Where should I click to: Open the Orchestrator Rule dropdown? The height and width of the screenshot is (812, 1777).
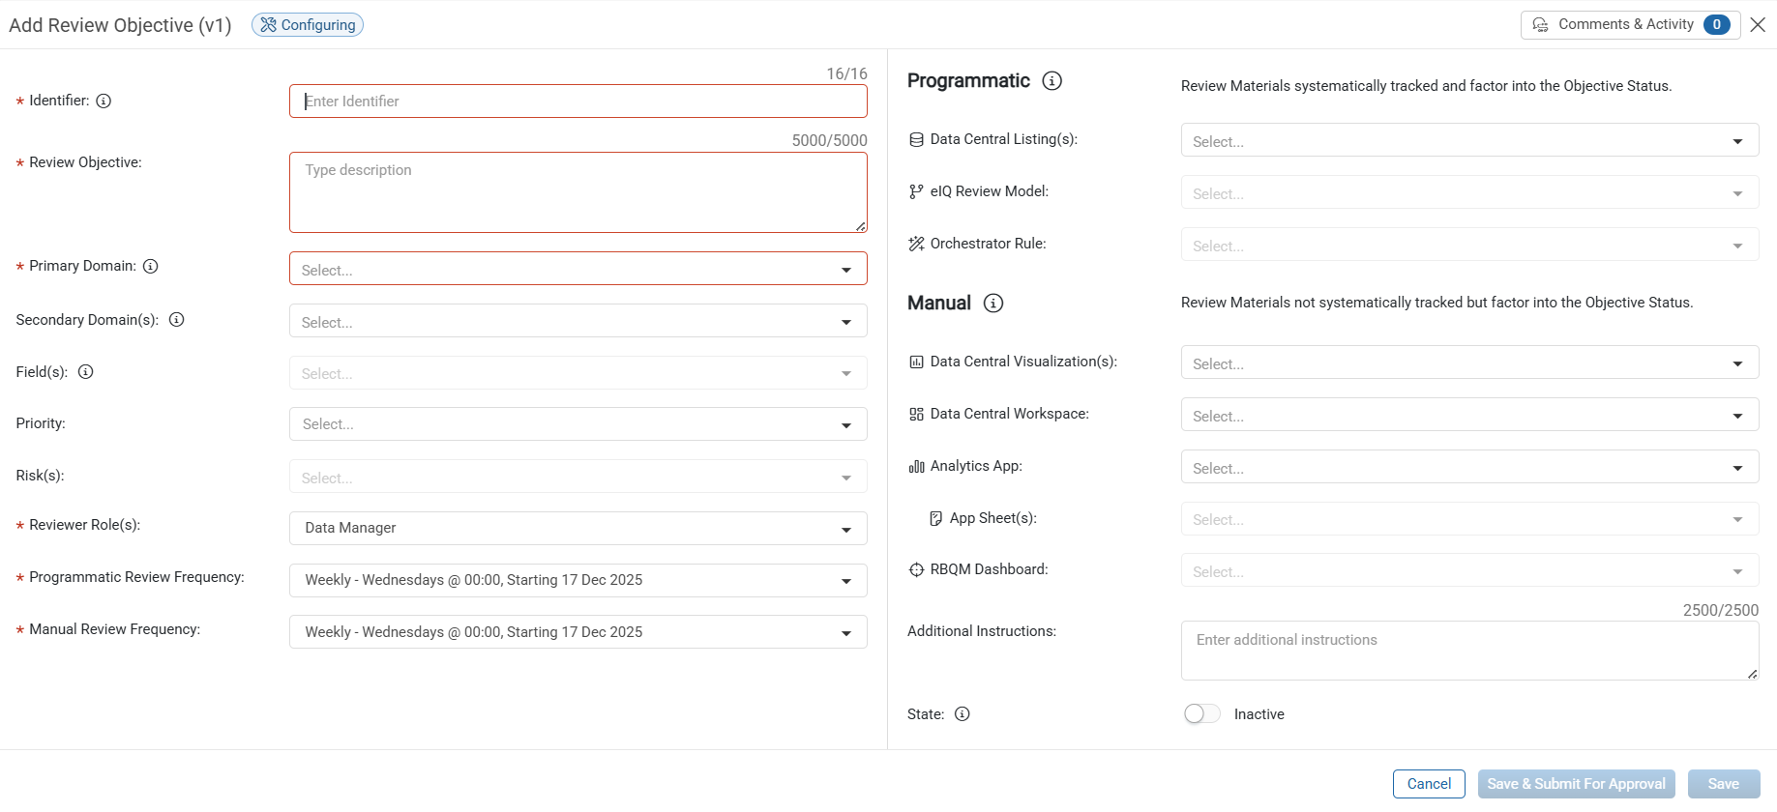click(1469, 245)
